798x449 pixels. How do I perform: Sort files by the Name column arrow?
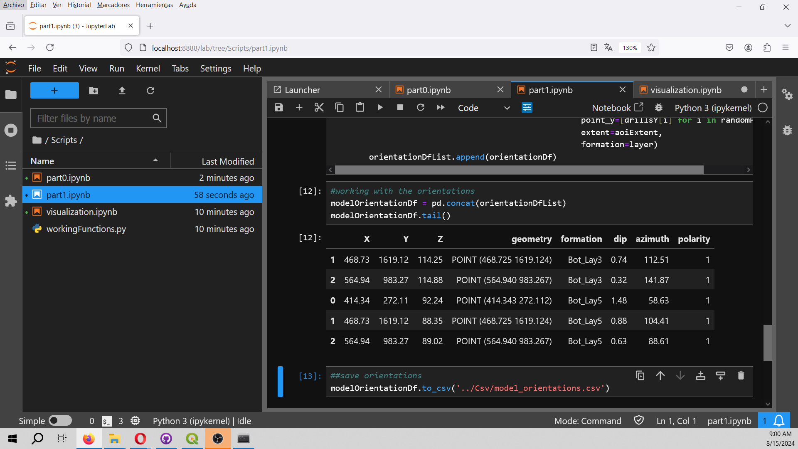point(155,160)
